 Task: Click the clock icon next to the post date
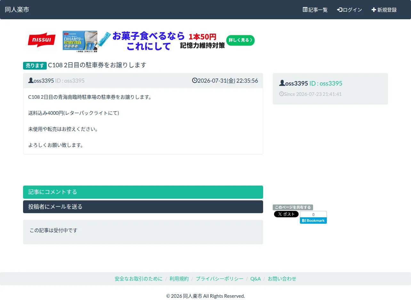tap(195, 80)
